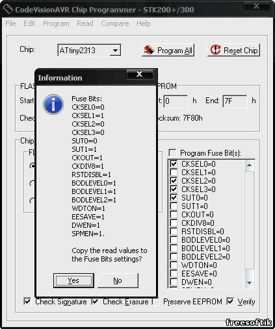275x329 pixels.
Task: Open the Compare menu
Action: [x=115, y=23]
